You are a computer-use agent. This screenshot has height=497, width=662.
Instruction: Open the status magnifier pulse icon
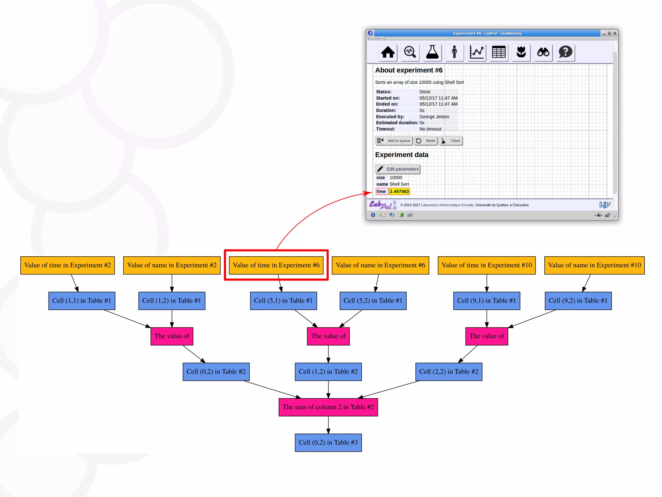point(410,52)
